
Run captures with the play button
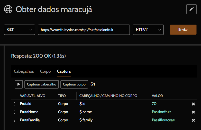click(19, 84)
